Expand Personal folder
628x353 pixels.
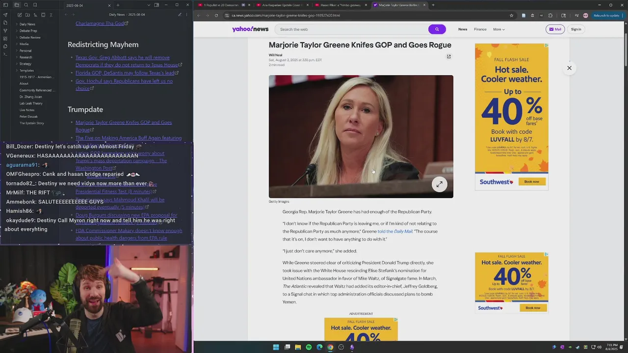(26, 50)
